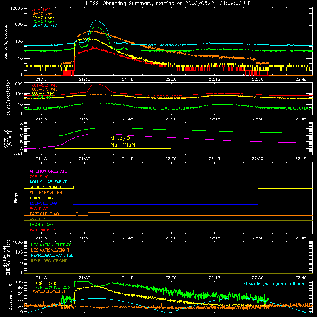Click the X class label on GOES axis

pos(21,124)
